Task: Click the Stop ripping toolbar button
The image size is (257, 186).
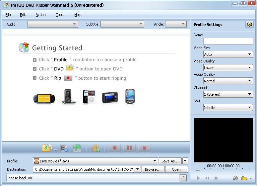Action: click(x=144, y=148)
